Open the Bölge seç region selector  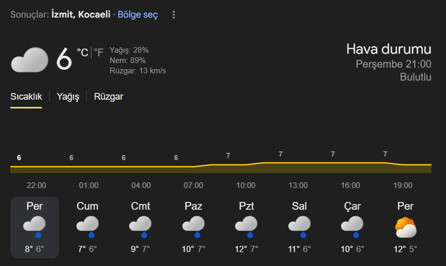click(137, 15)
